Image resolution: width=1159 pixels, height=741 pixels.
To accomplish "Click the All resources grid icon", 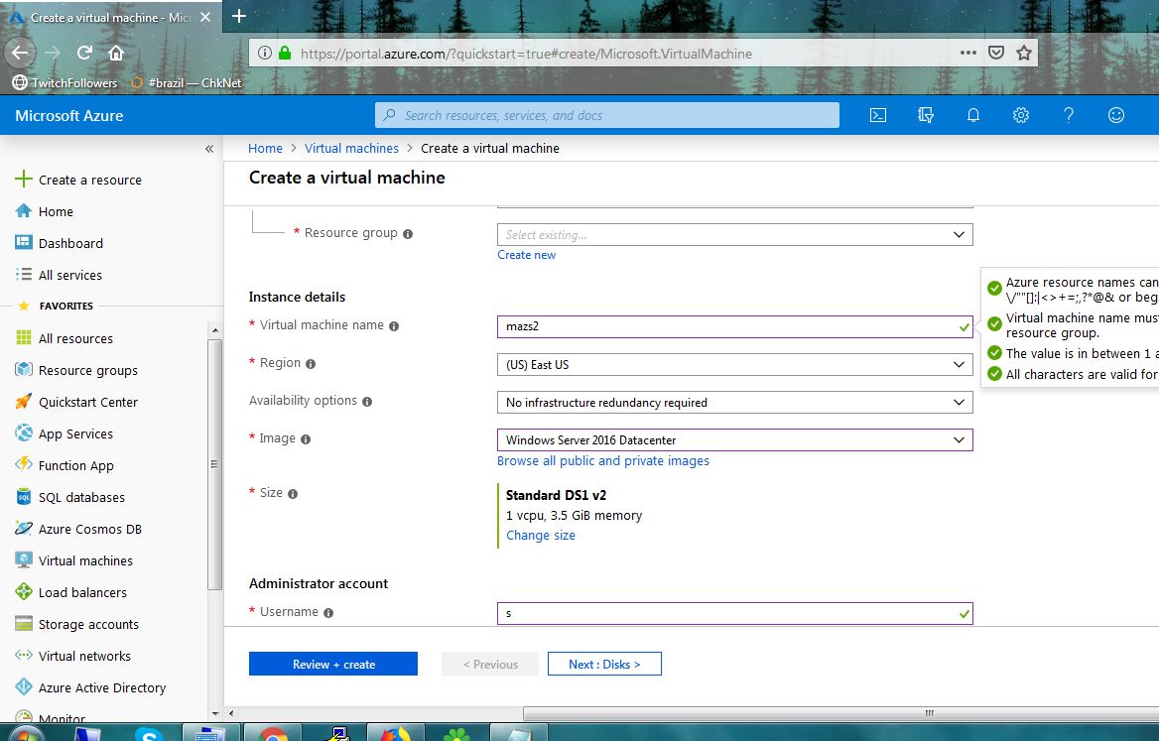I will [x=24, y=337].
